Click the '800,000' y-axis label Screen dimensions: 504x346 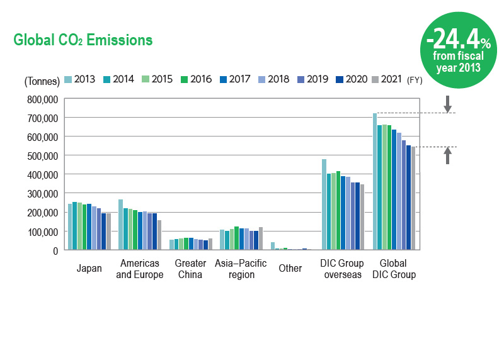pyautogui.click(x=42, y=99)
